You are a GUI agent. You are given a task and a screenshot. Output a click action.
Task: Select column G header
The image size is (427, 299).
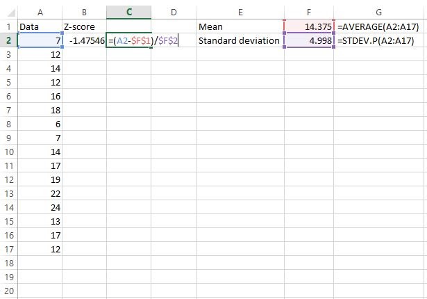[x=379, y=13]
